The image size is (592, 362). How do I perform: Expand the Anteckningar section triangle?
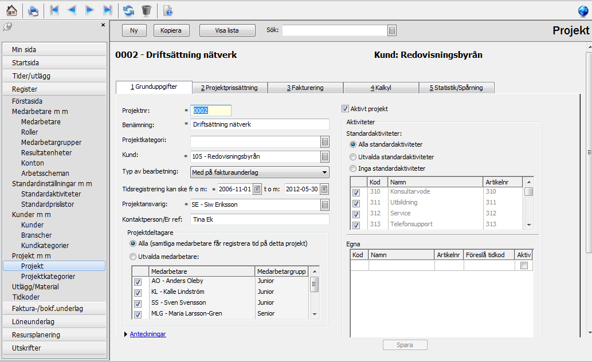click(126, 335)
